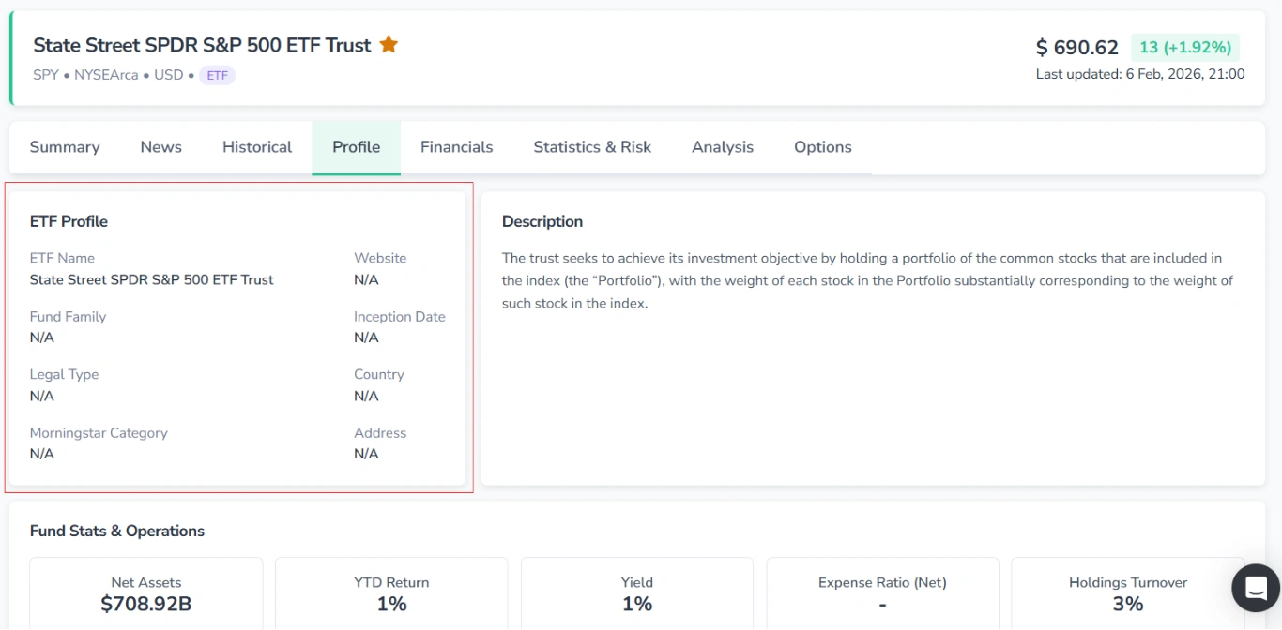This screenshot has height=630, width=1282.
Task: Click the $690.62 price display
Action: 1076,46
